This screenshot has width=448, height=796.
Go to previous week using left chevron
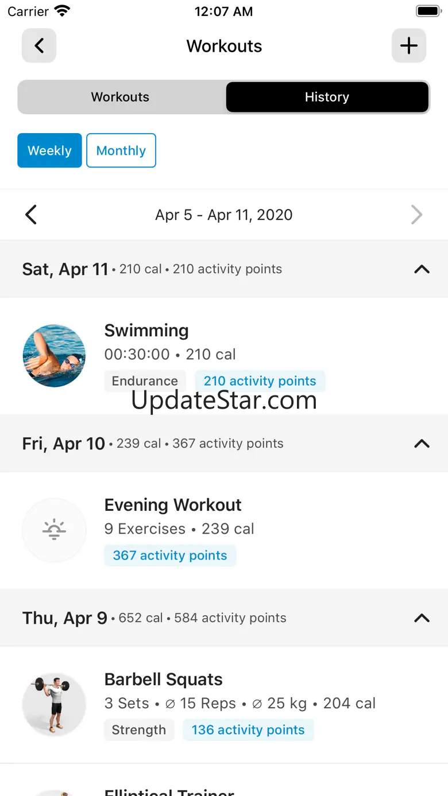click(31, 215)
